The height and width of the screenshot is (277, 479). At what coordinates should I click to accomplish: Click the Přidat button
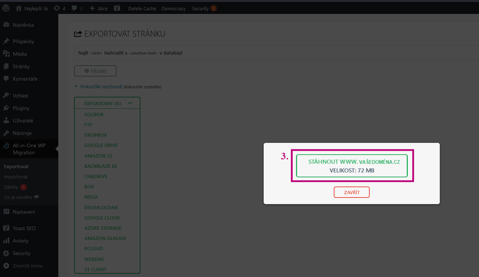95,71
